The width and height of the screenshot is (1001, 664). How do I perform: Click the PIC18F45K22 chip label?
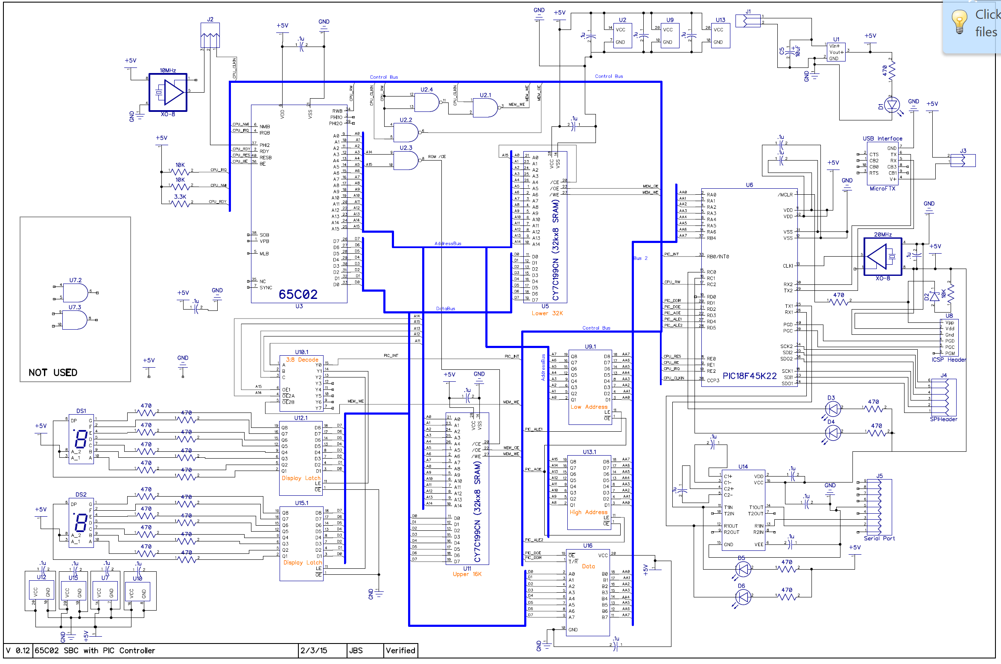750,376
